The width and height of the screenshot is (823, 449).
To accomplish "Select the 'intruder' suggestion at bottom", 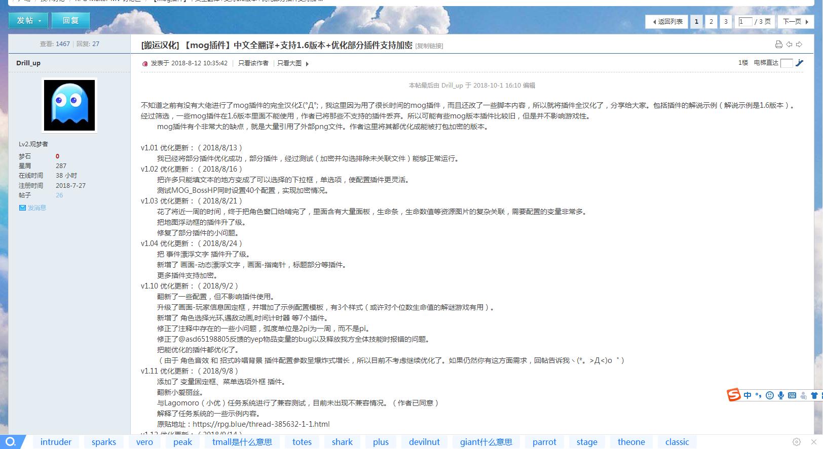I will (56, 442).
